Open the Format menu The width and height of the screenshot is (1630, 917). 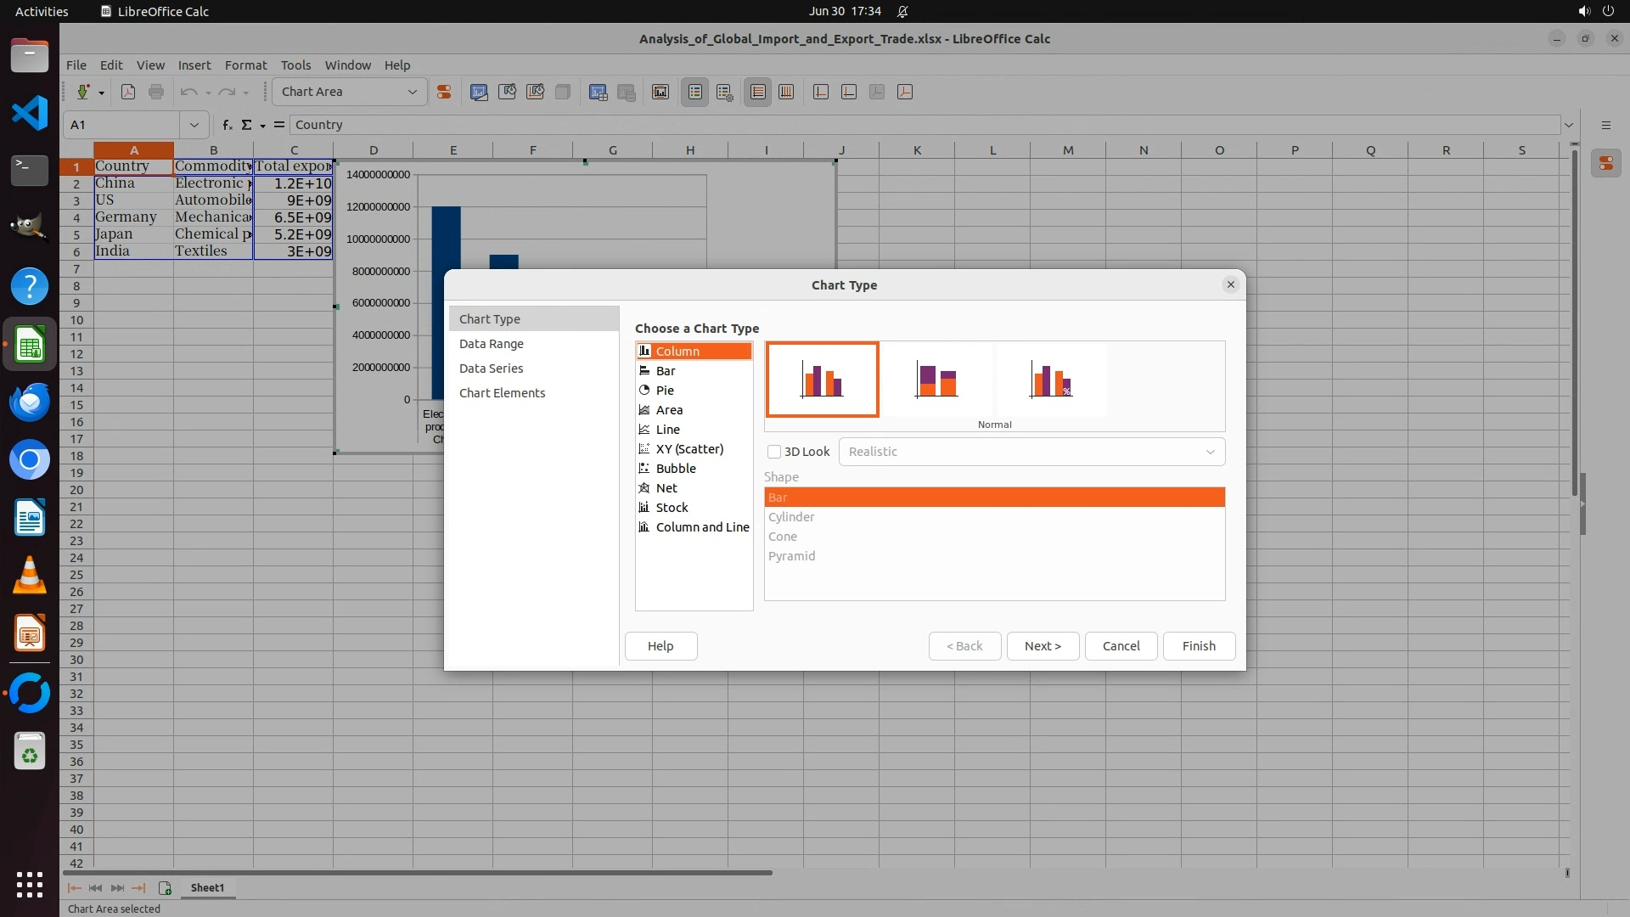(x=245, y=65)
